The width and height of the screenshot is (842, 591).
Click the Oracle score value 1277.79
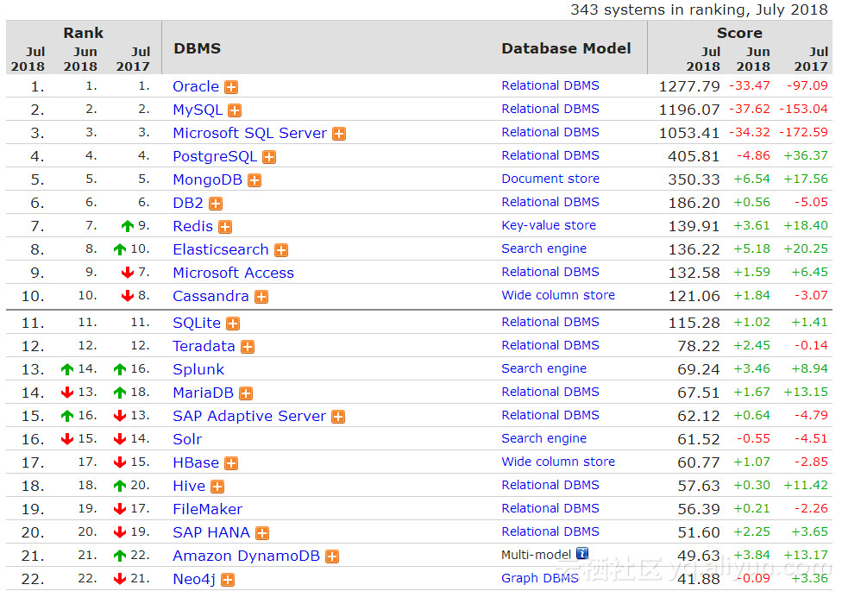pos(689,86)
